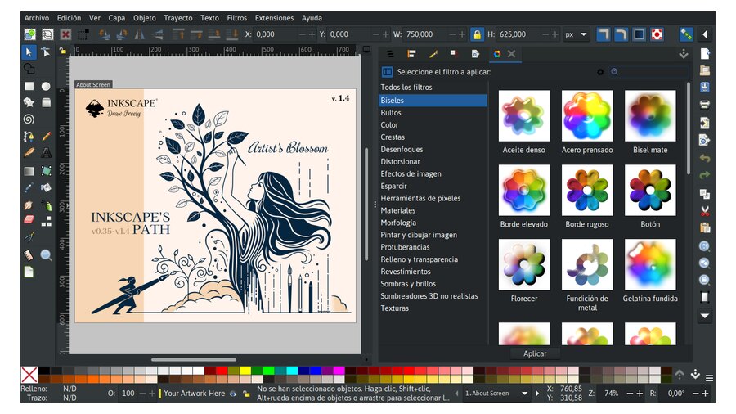736x414 pixels.
Task: Click the Aplicar button
Action: coord(535,353)
